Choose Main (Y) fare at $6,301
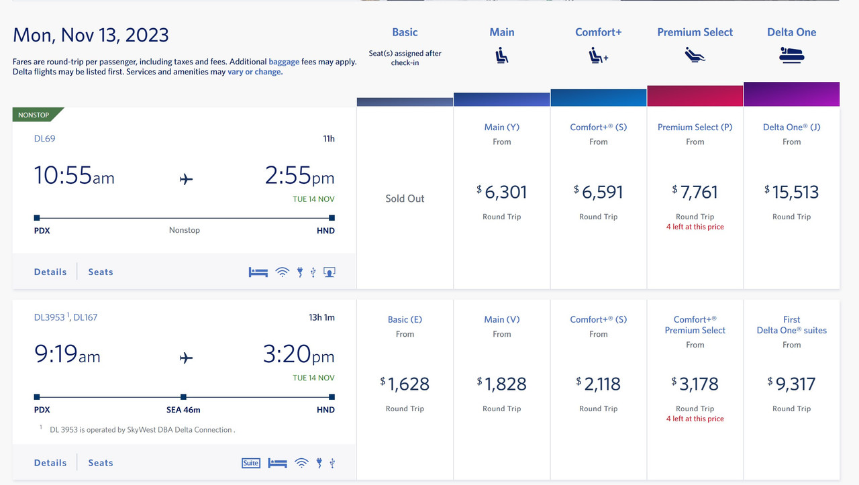Image resolution: width=859 pixels, height=485 pixels. pos(501,198)
